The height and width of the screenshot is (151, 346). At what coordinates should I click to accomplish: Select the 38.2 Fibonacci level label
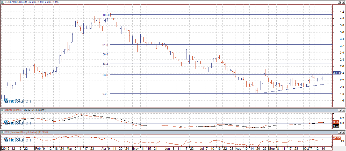(105, 63)
